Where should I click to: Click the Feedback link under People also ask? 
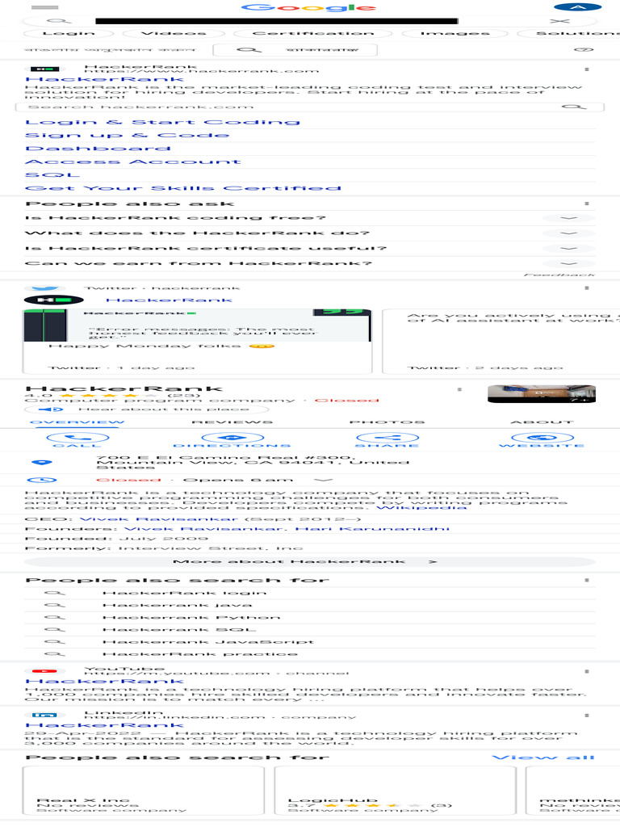559,275
